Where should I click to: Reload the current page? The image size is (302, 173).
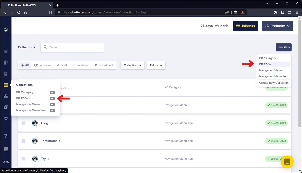(19, 12)
